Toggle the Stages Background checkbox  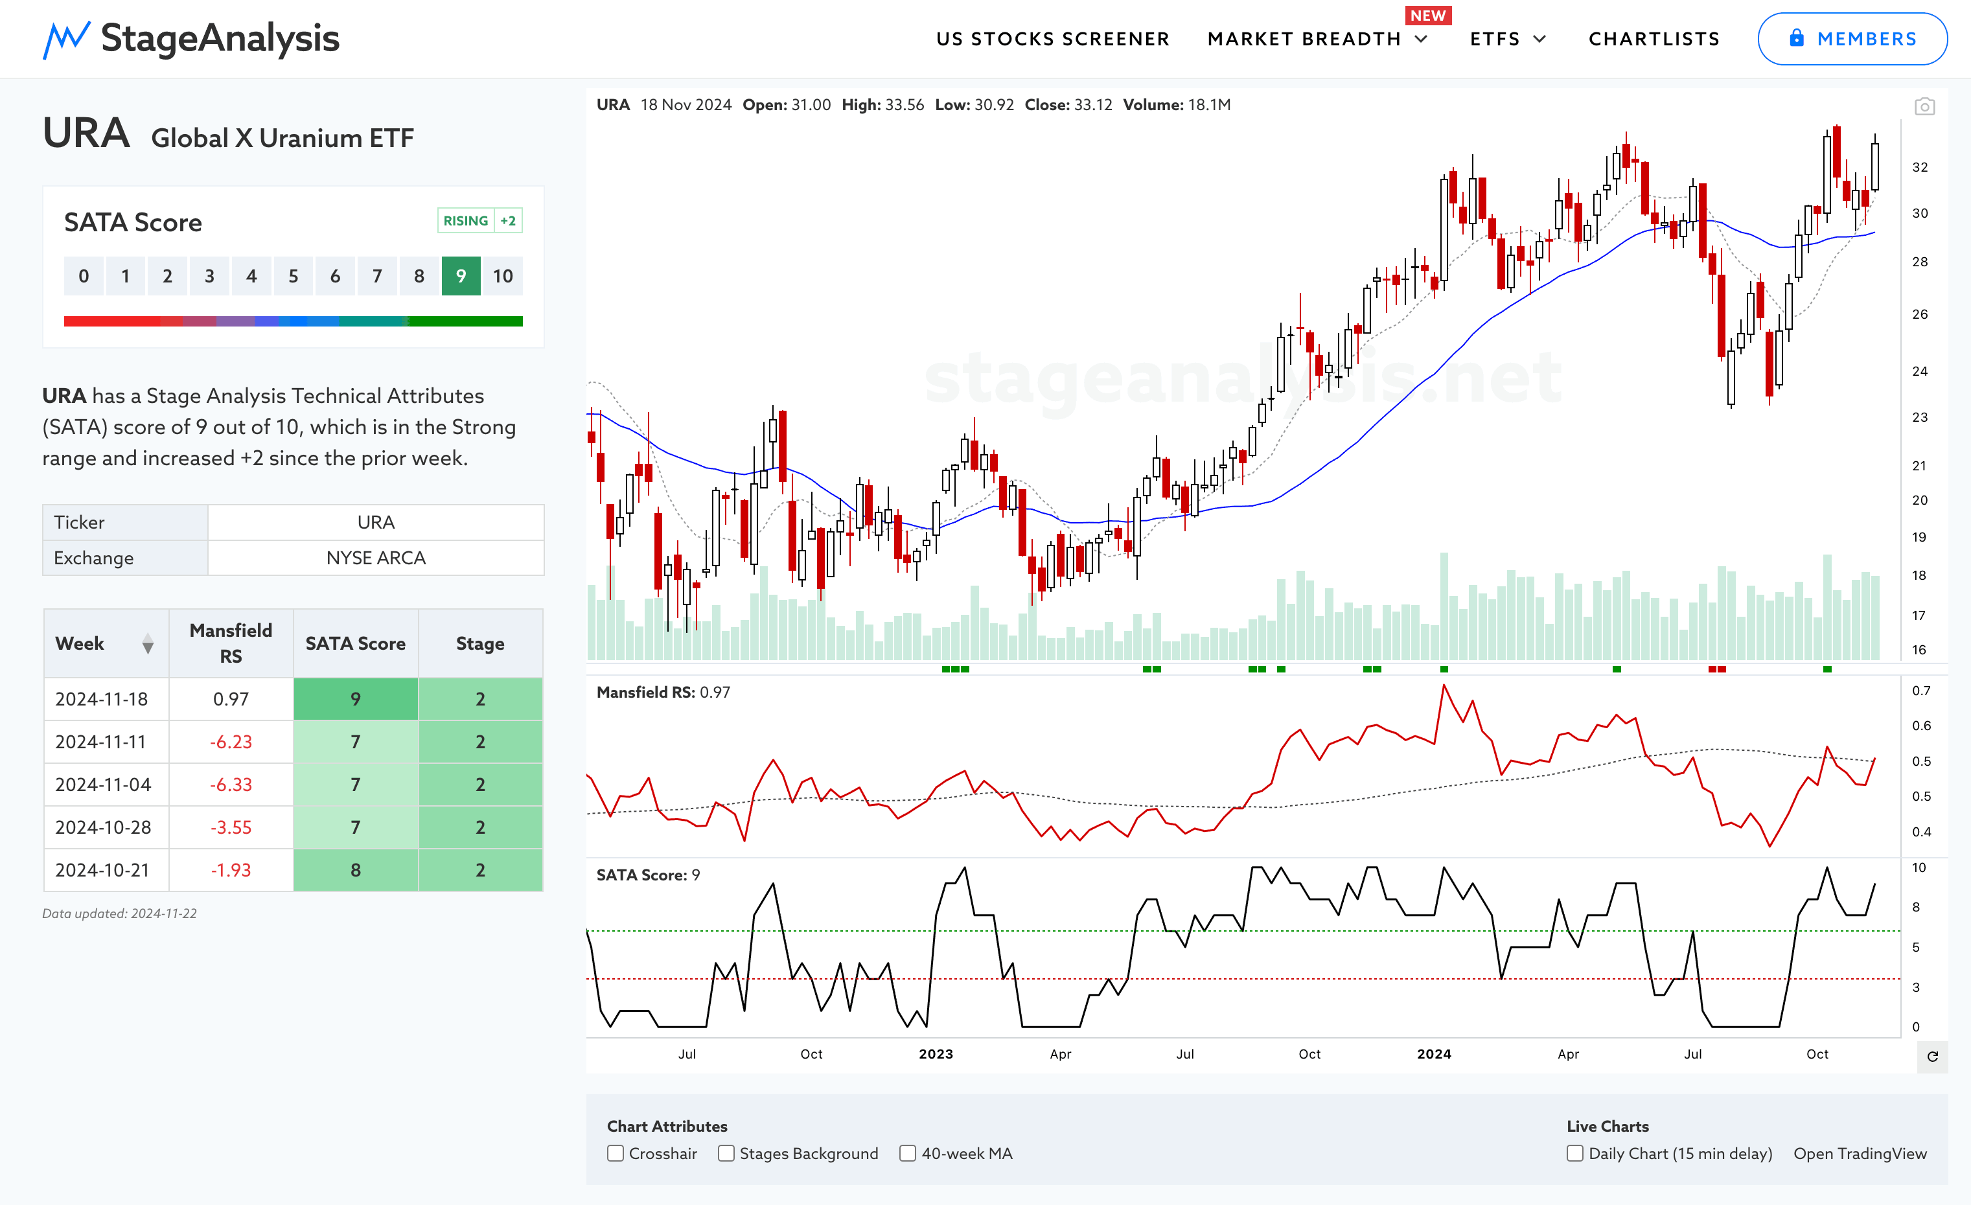(726, 1153)
